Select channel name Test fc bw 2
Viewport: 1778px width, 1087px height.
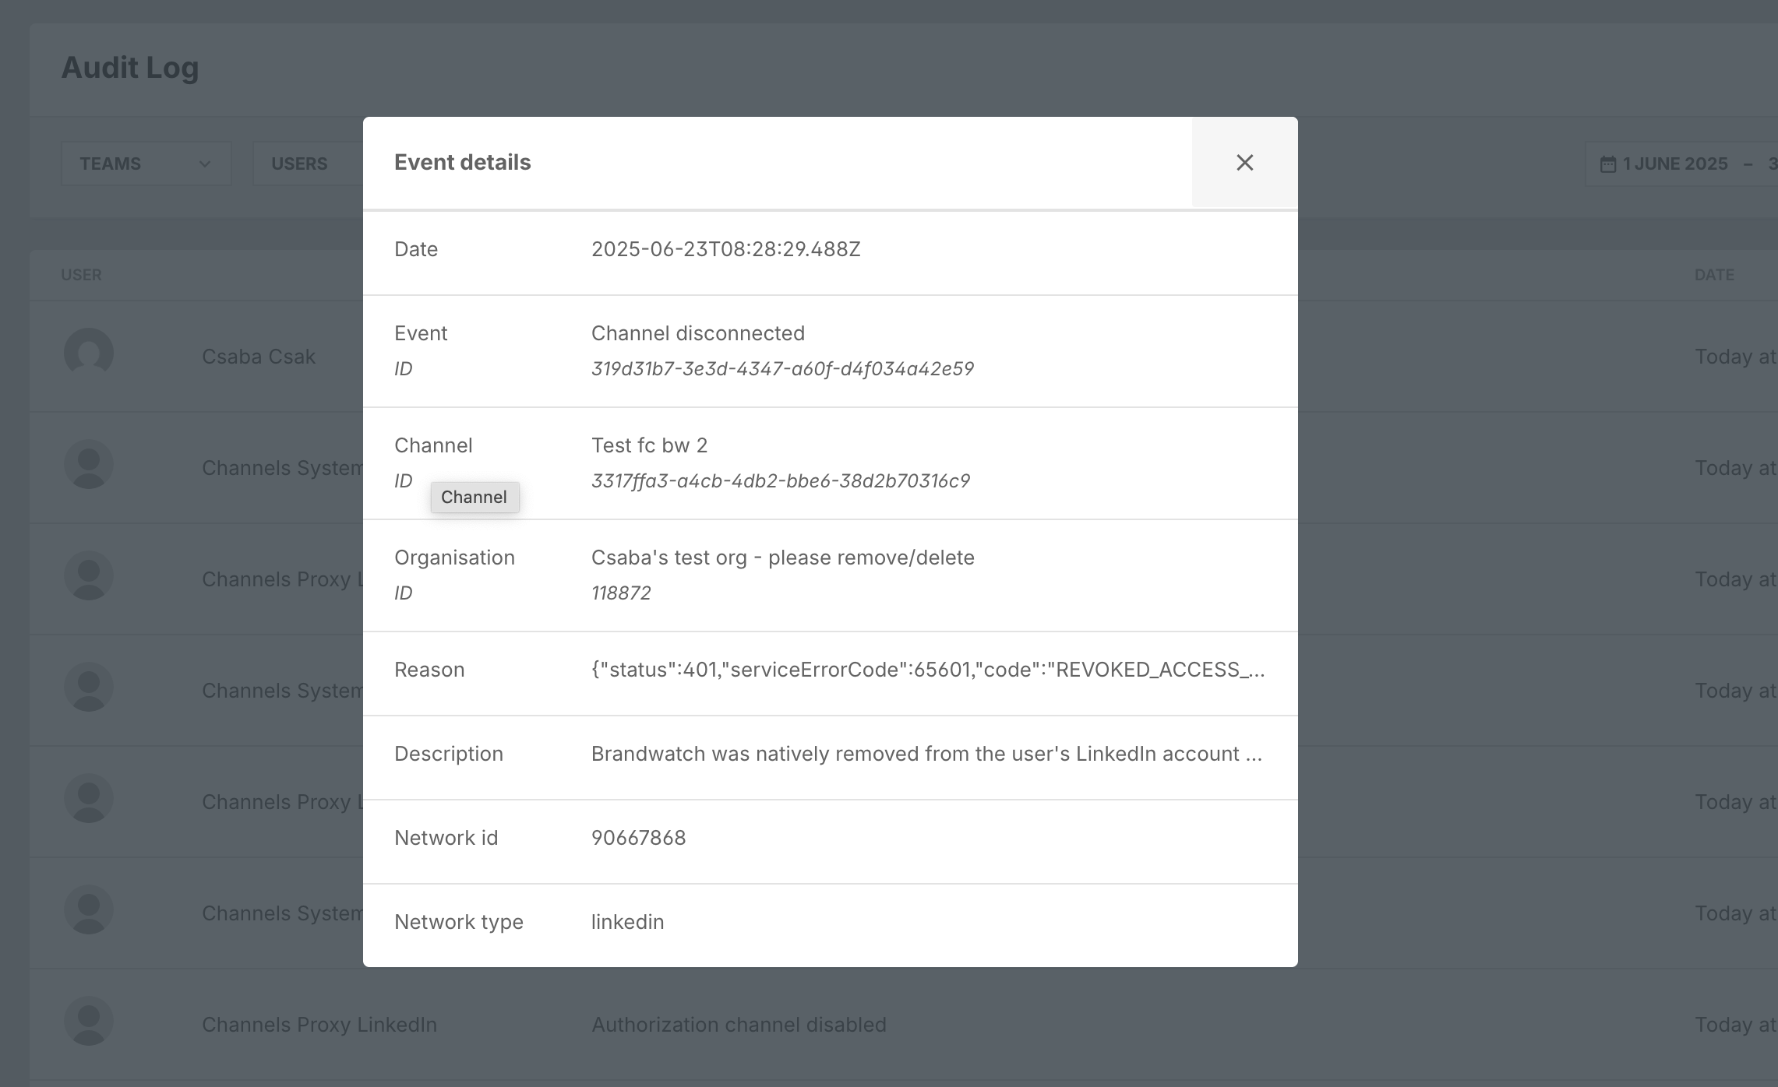(649, 445)
